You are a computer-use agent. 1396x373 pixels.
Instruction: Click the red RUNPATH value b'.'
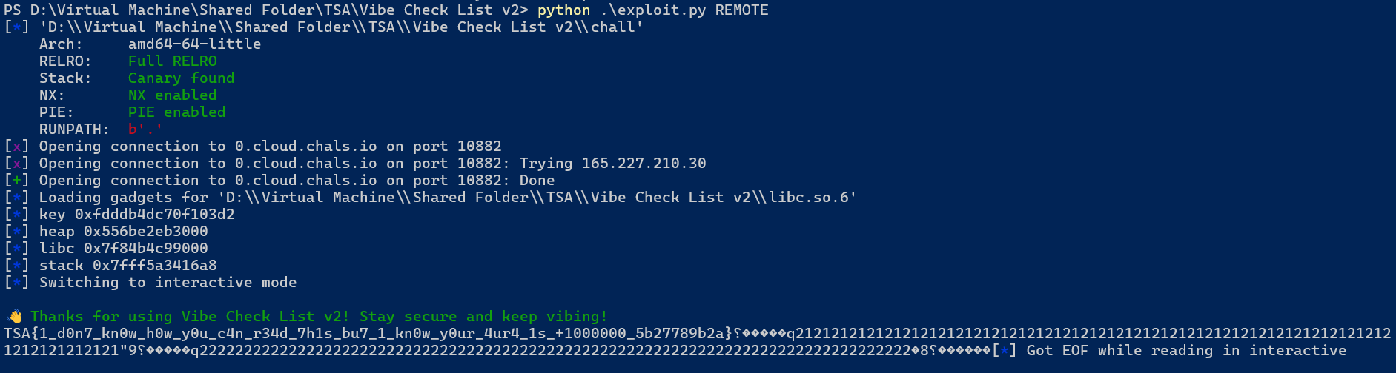click(145, 130)
